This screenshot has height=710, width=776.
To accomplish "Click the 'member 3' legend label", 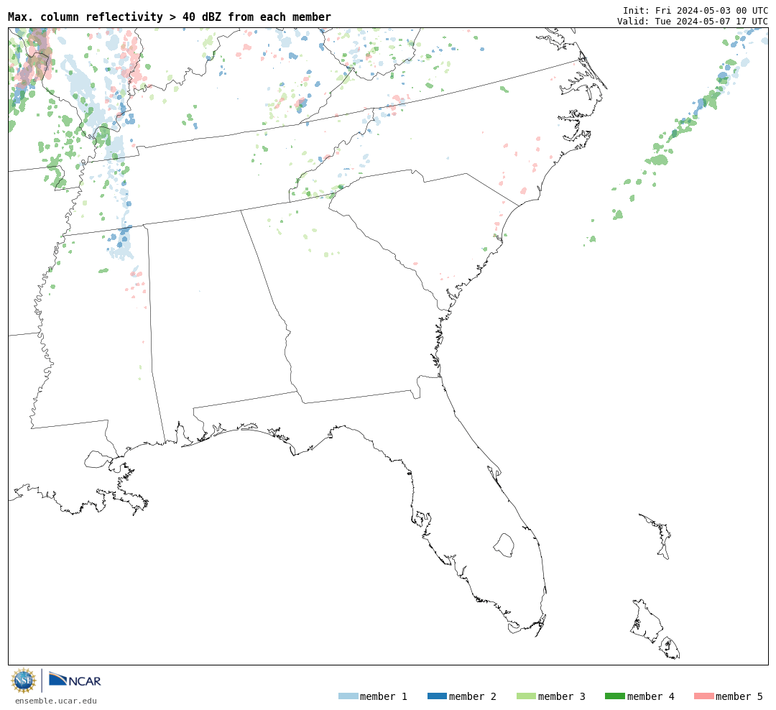I will (x=562, y=696).
